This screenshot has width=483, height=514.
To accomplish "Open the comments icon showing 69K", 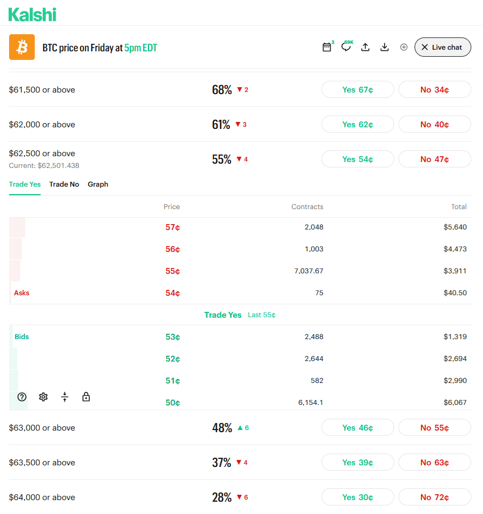I will coord(346,47).
